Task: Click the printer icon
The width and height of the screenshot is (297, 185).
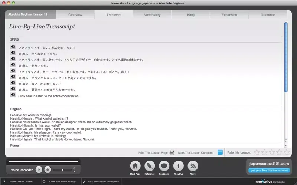Action: point(172,152)
